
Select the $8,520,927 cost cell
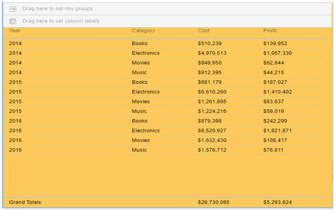[212, 131]
